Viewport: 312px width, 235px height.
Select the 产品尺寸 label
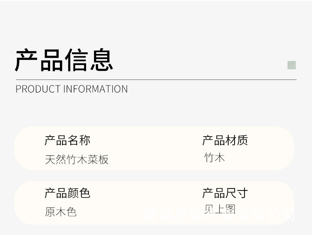[x=225, y=193]
